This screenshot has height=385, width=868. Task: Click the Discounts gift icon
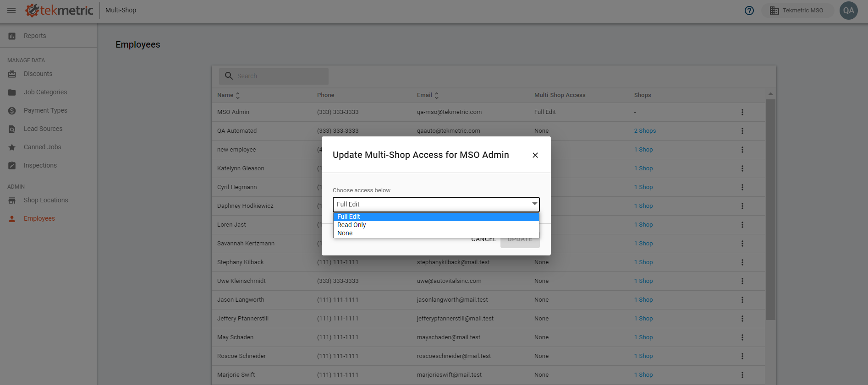[12, 74]
